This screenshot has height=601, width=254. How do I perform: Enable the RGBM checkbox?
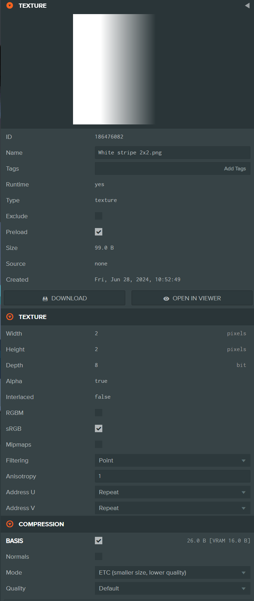pyautogui.click(x=99, y=413)
